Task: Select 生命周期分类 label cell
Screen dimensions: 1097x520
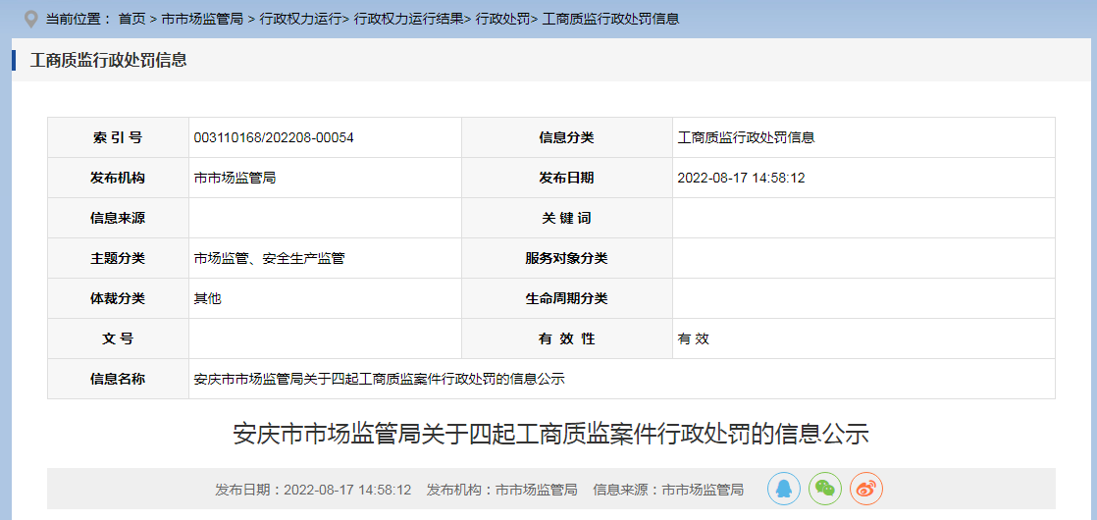Action: (x=567, y=299)
